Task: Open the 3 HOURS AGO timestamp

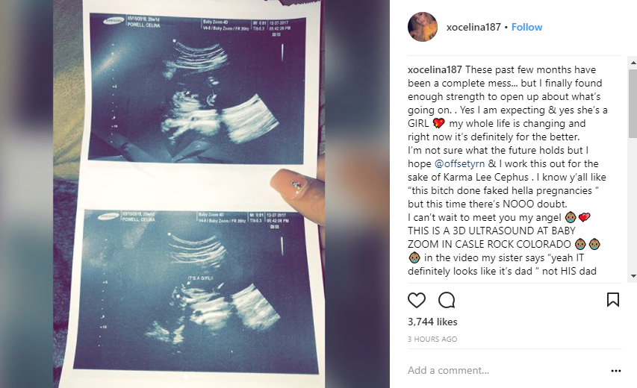Action: 432,339
